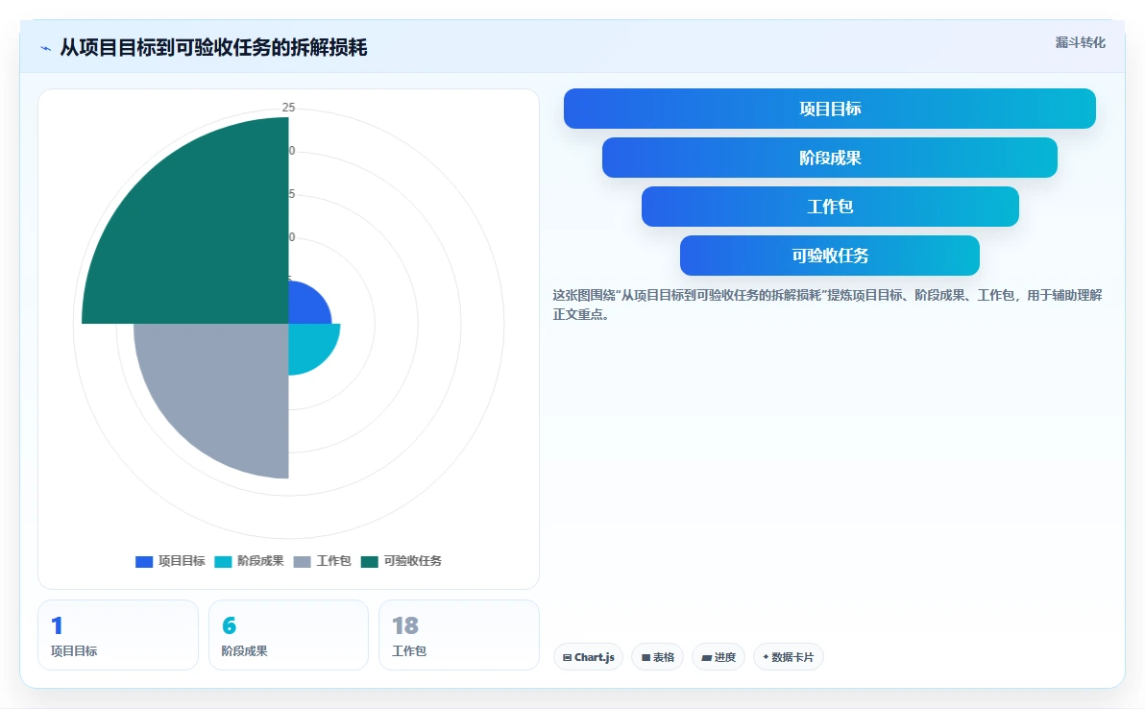Image resolution: width=1145 pixels, height=709 pixels.
Task: Select the 可验收任务 funnel stage bar
Action: (x=830, y=256)
